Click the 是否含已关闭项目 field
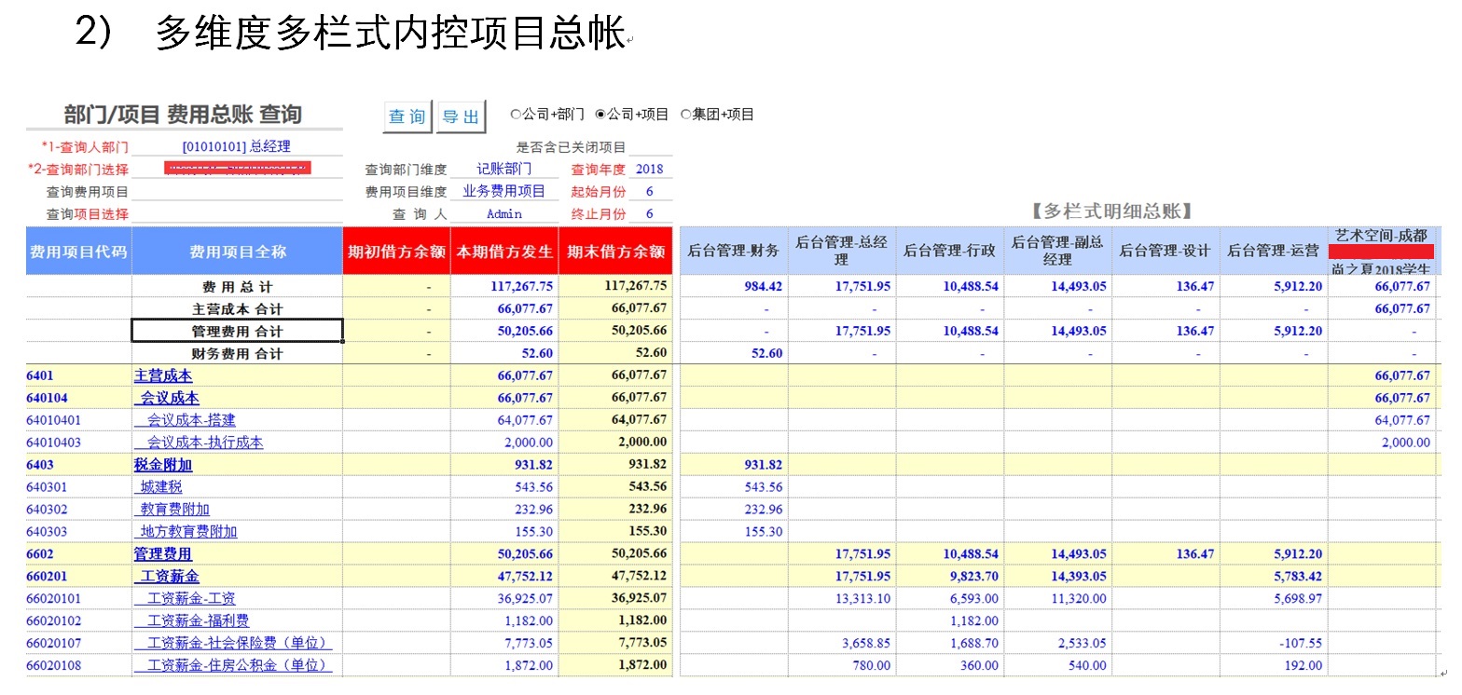 650,147
